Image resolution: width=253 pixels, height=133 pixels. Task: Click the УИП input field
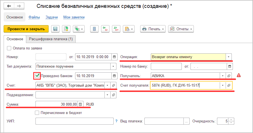75,121
